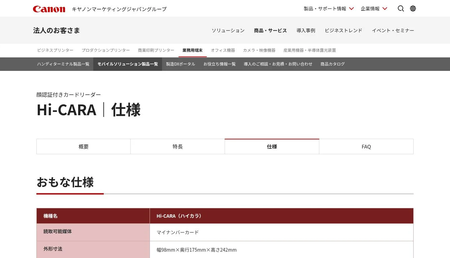
Task: Open ビジネストレンド menu
Action: (344, 30)
